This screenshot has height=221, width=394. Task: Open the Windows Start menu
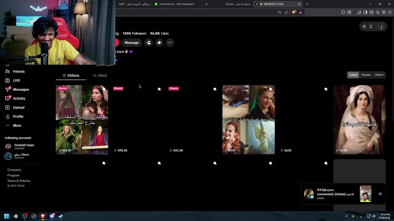[x=7, y=216]
